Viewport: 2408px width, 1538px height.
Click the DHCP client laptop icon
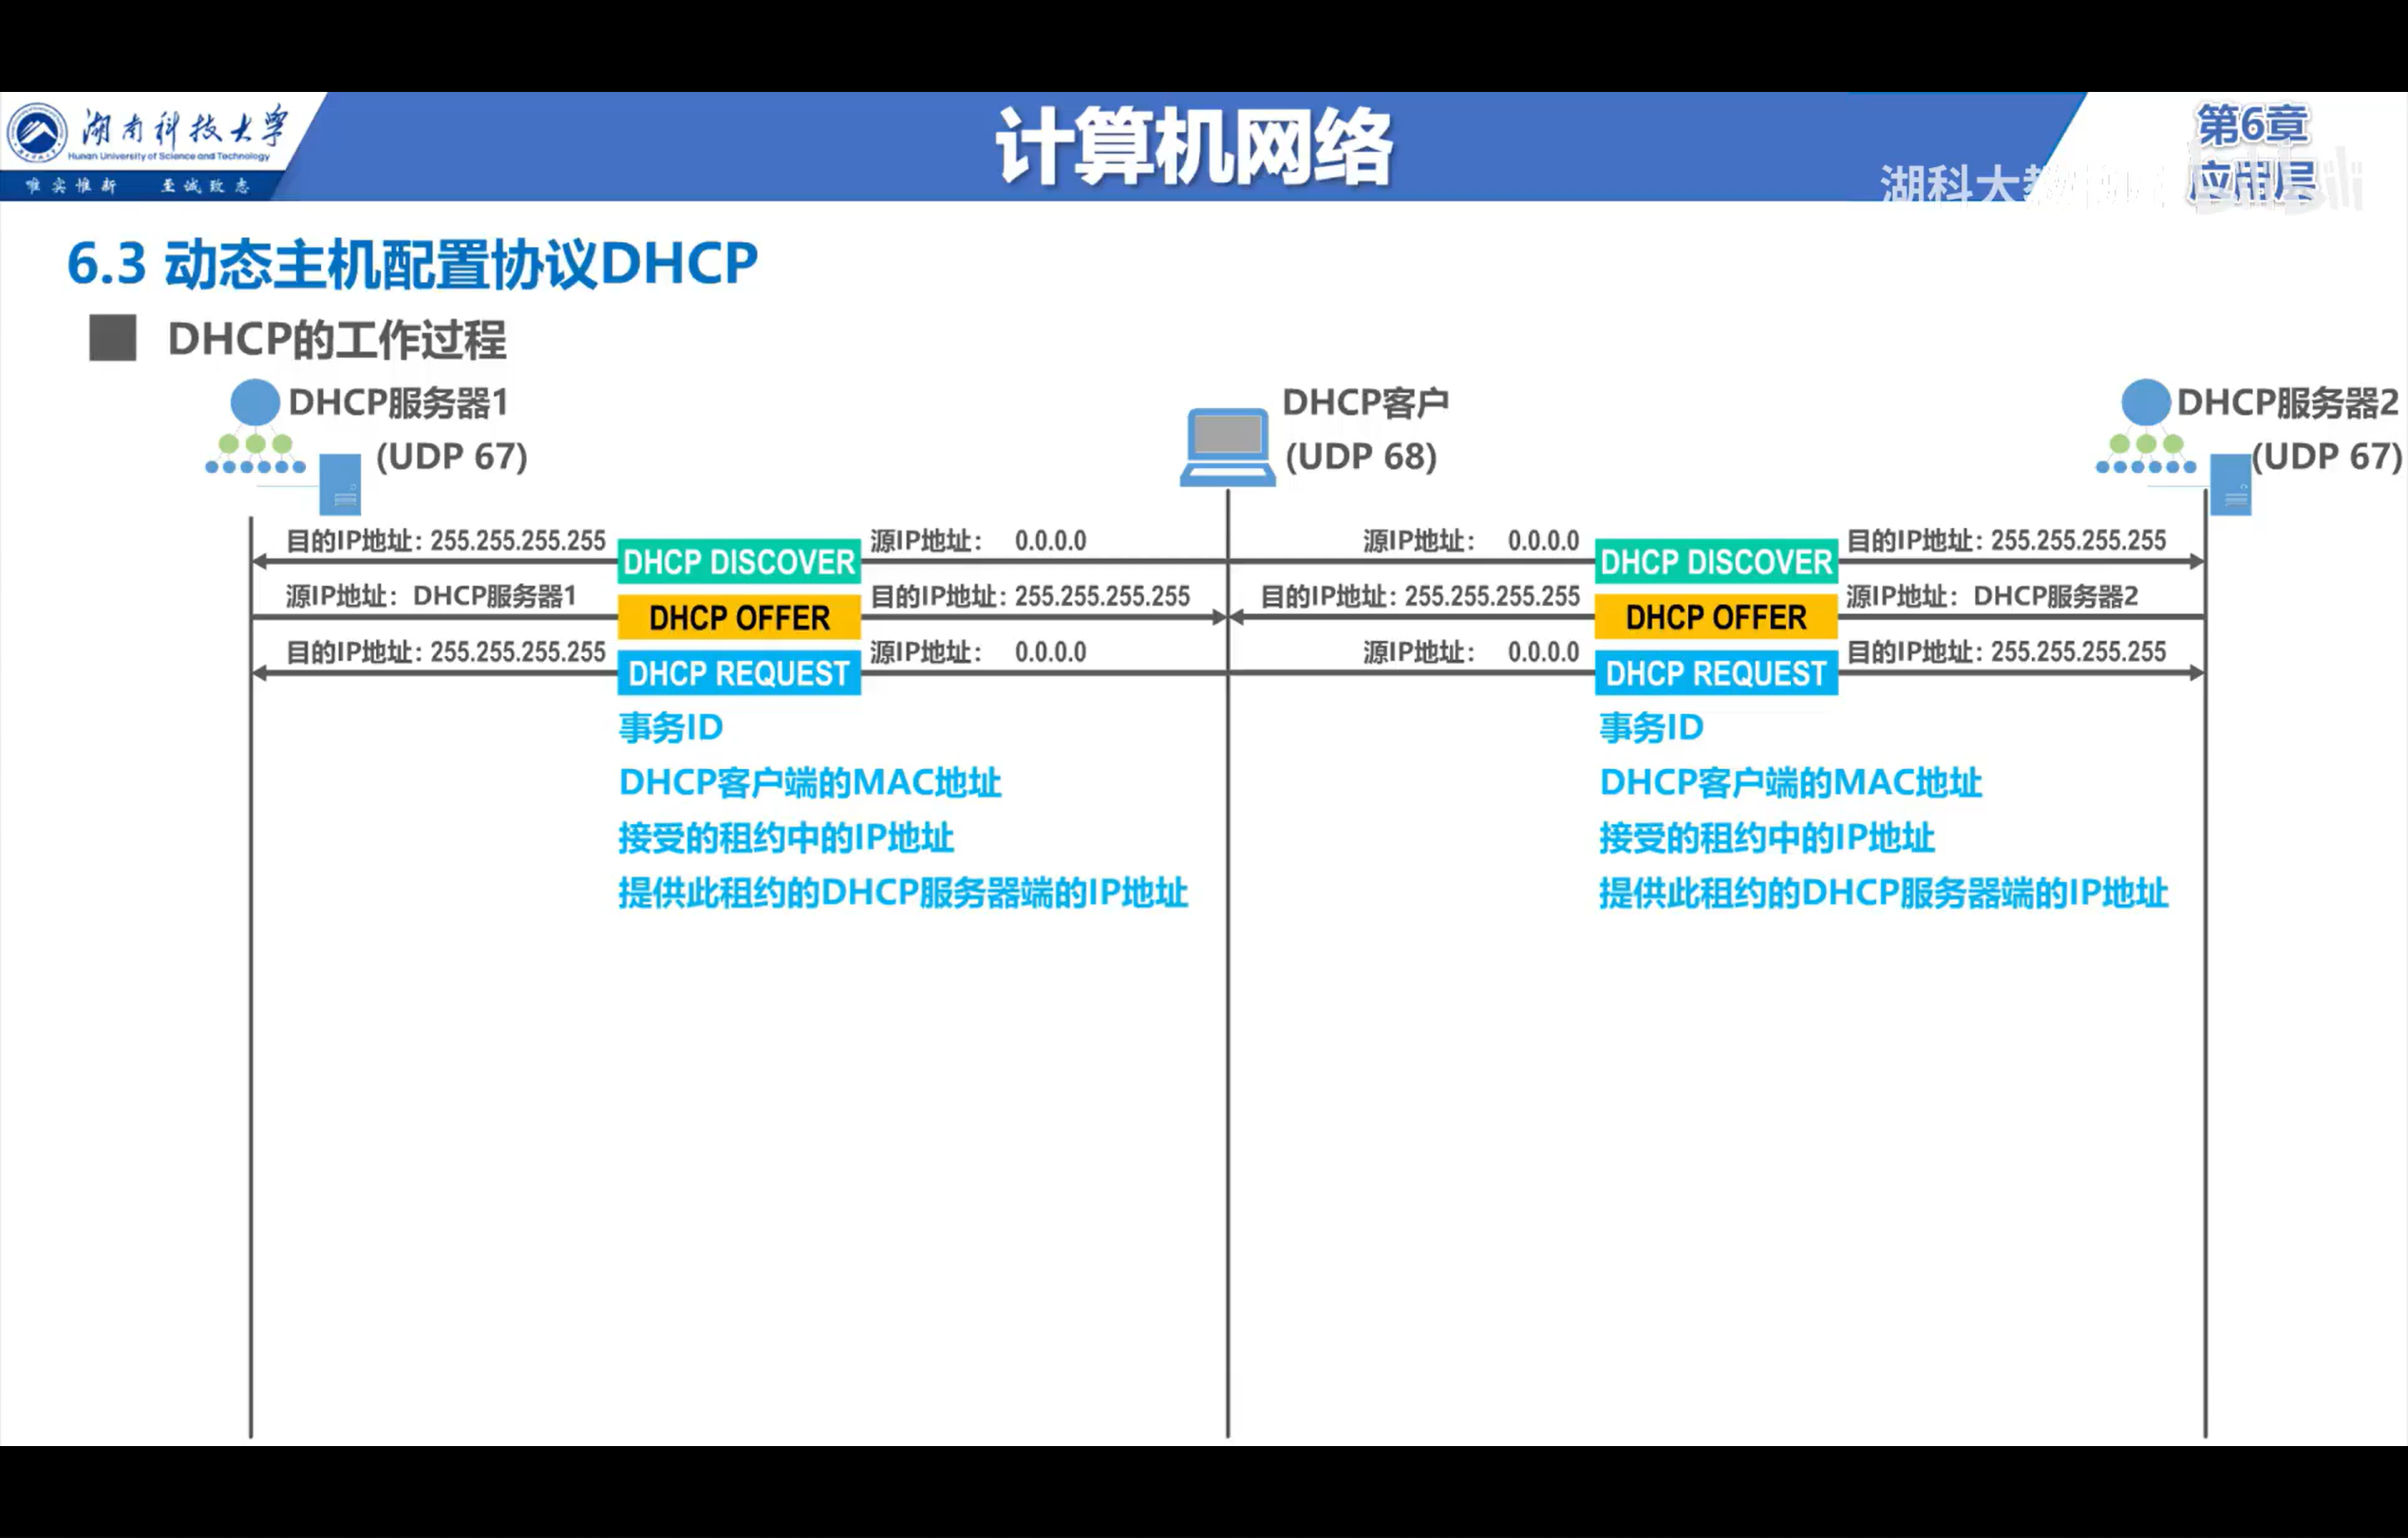click(x=1227, y=448)
